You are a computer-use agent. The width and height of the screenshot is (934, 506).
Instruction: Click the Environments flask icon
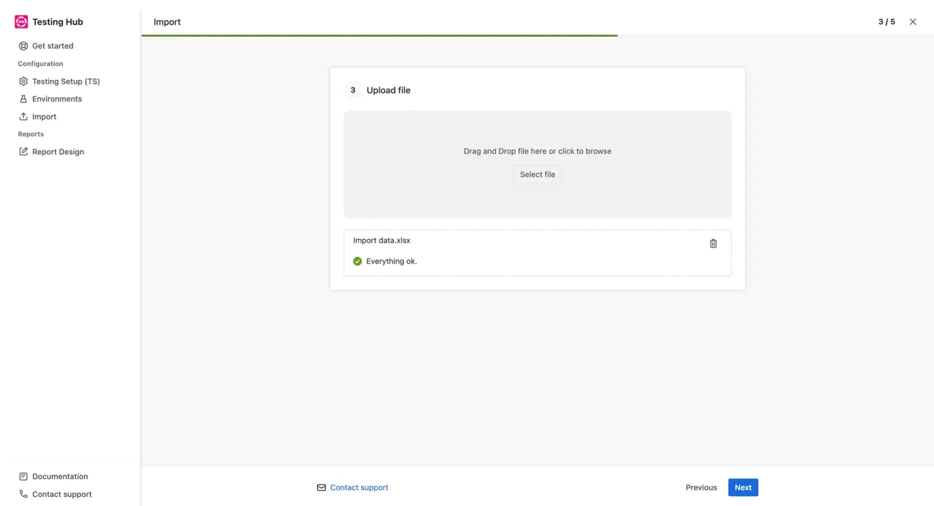coord(23,98)
